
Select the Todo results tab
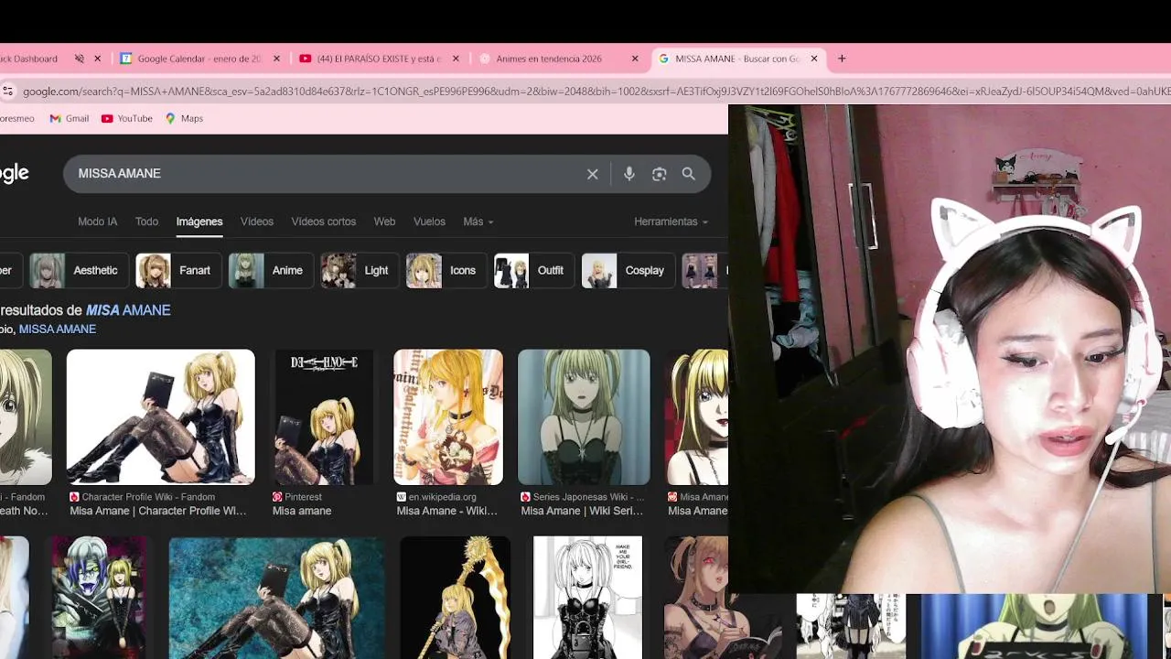tap(146, 221)
